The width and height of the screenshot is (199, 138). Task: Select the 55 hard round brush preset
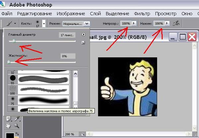coord(38,80)
